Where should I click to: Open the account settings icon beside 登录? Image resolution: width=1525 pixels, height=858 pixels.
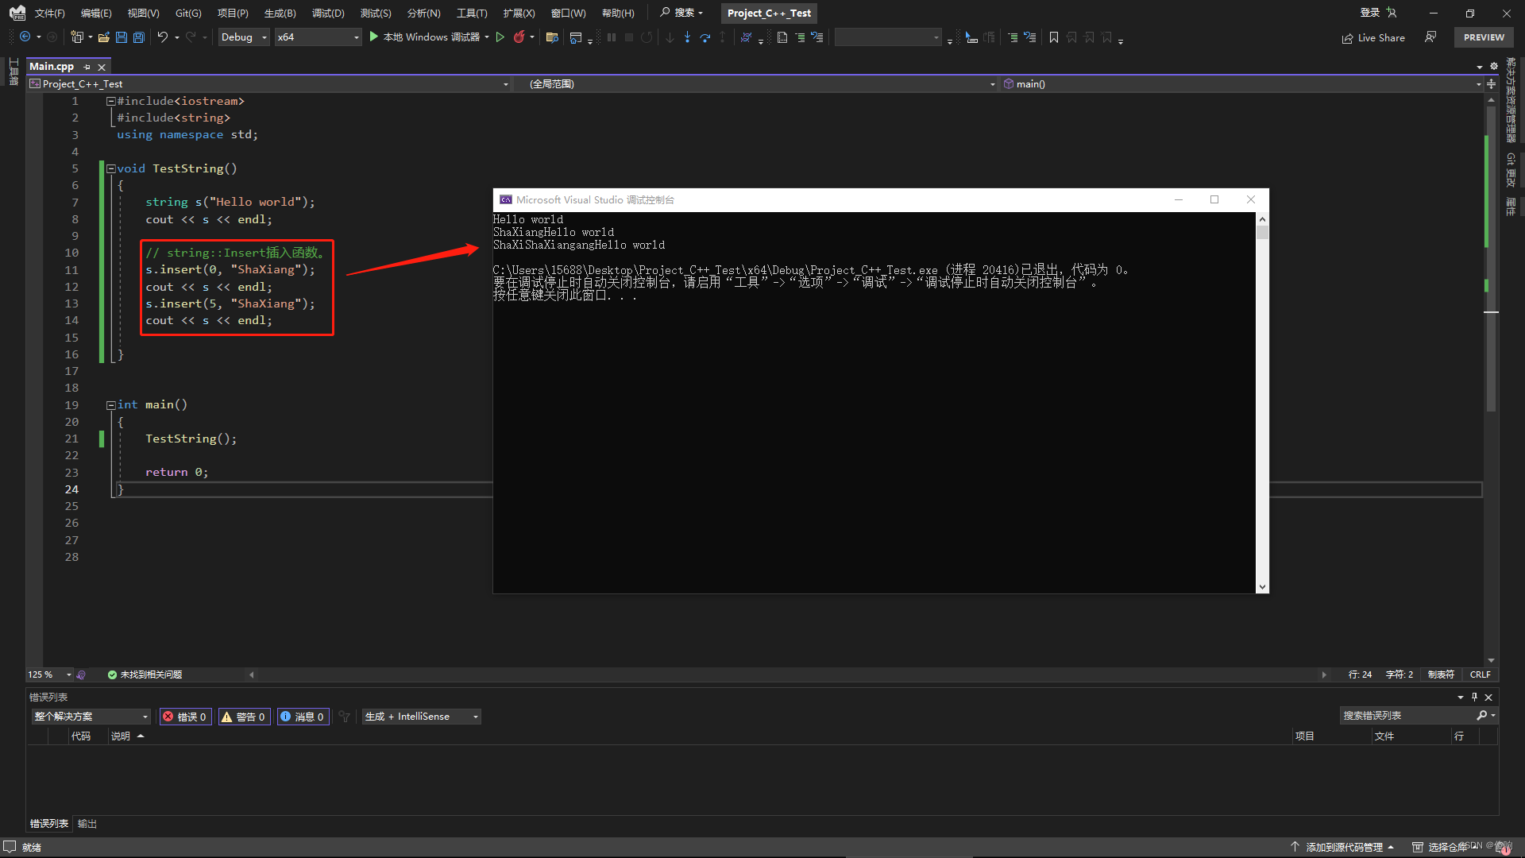1392,13
